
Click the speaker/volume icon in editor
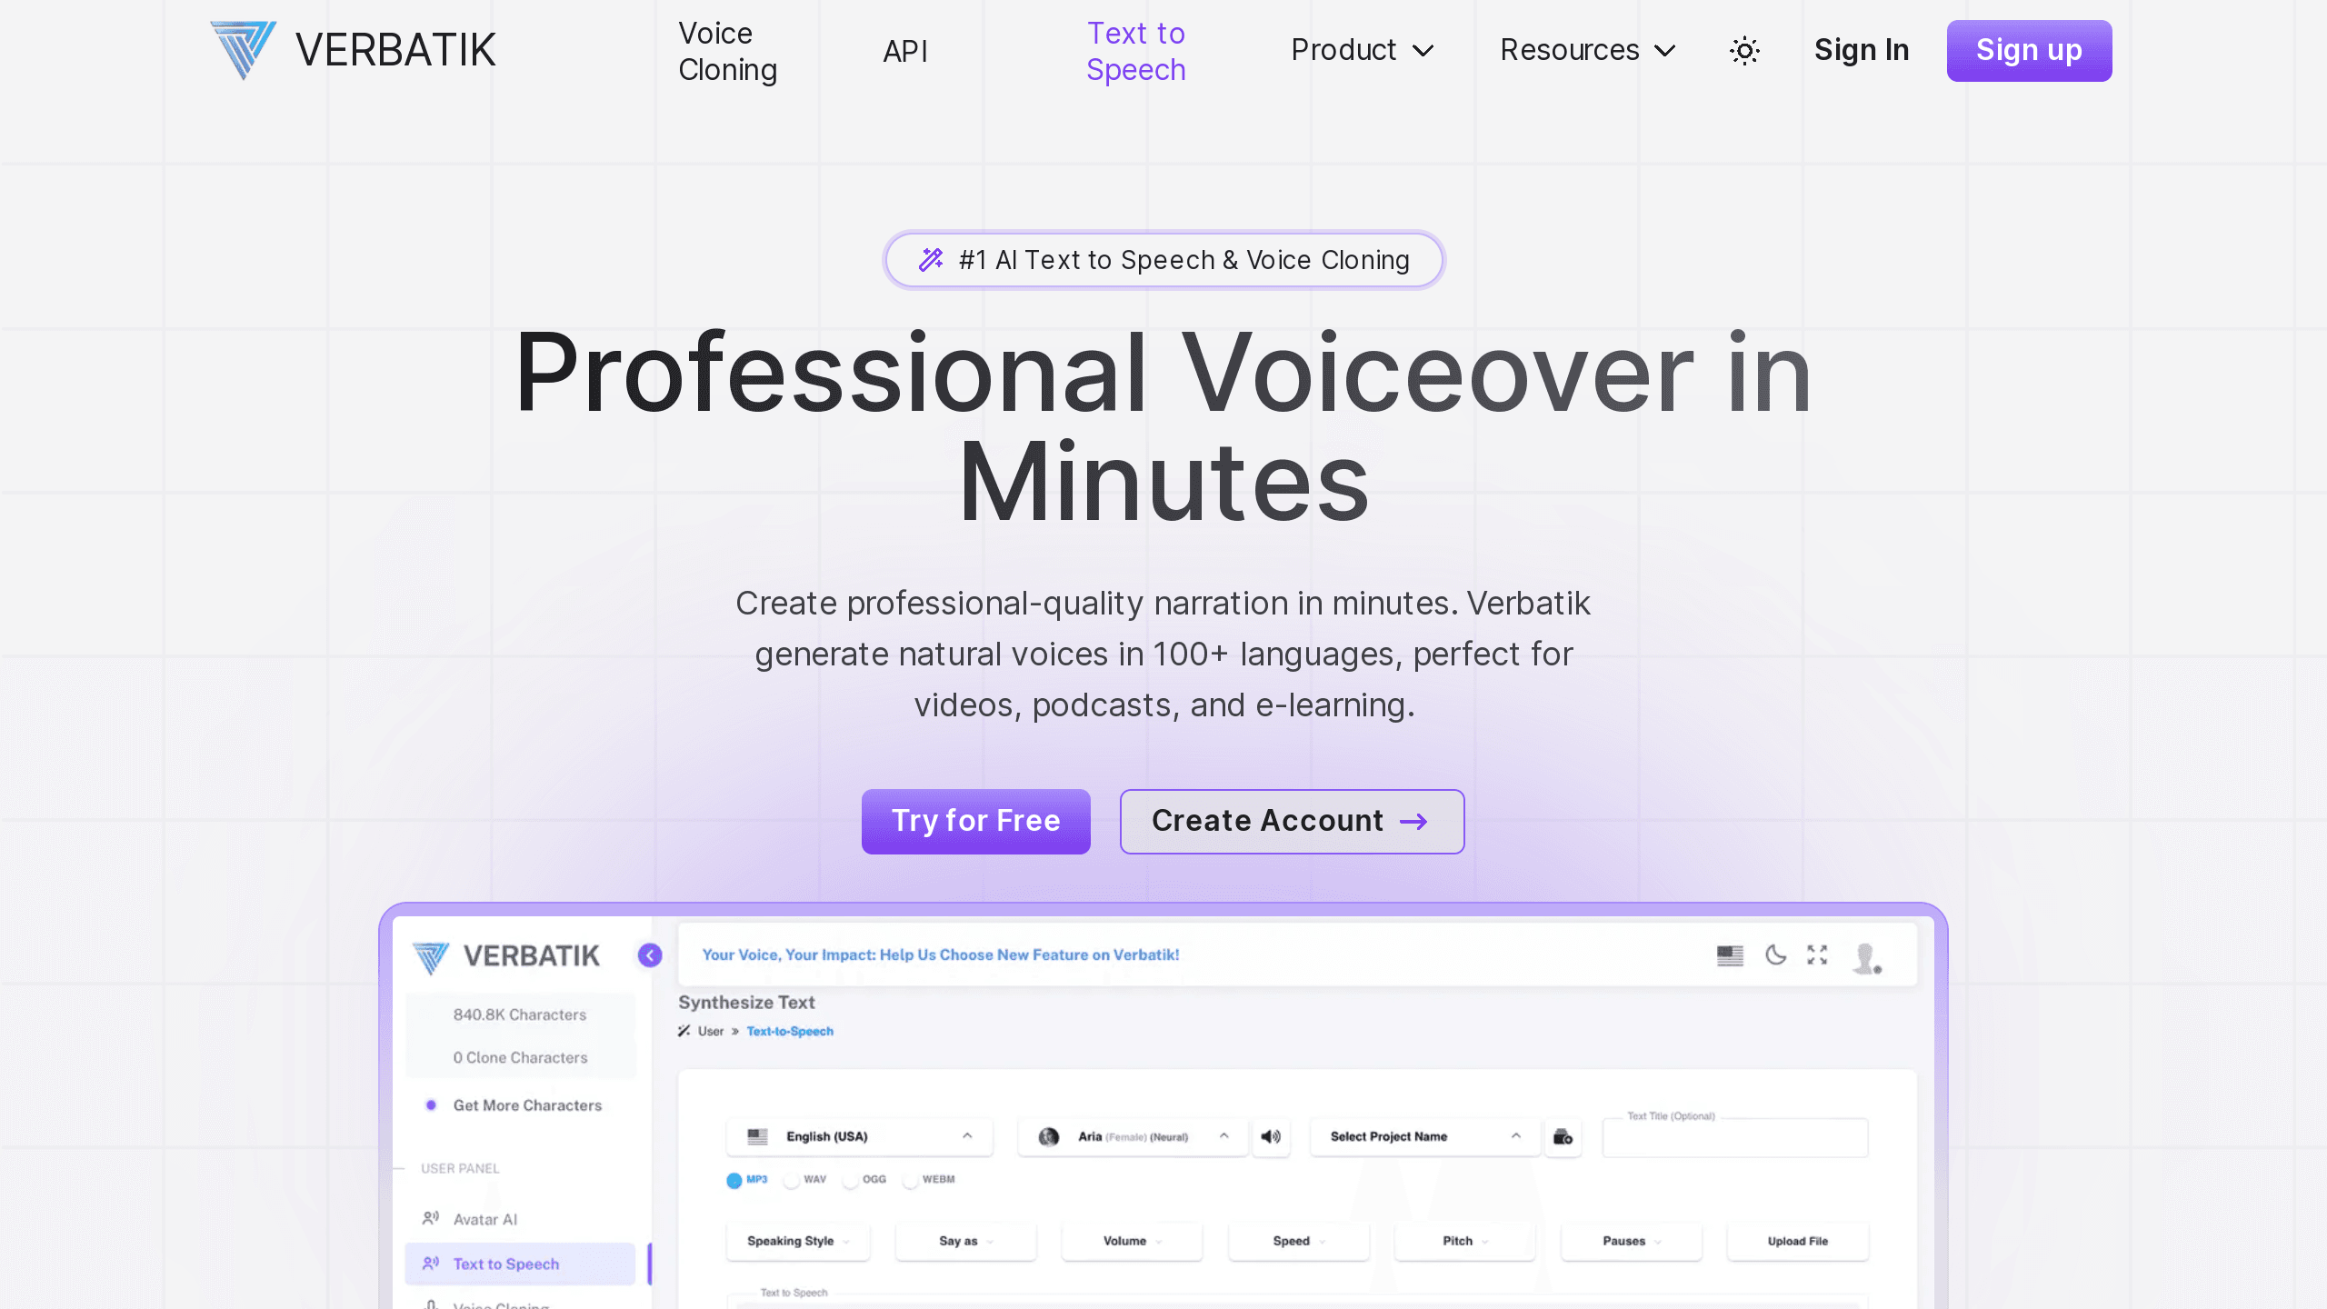(1271, 1134)
